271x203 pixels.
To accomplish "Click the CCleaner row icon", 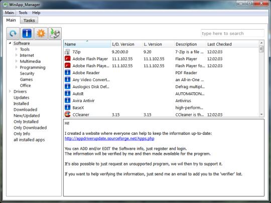I will (67, 114).
